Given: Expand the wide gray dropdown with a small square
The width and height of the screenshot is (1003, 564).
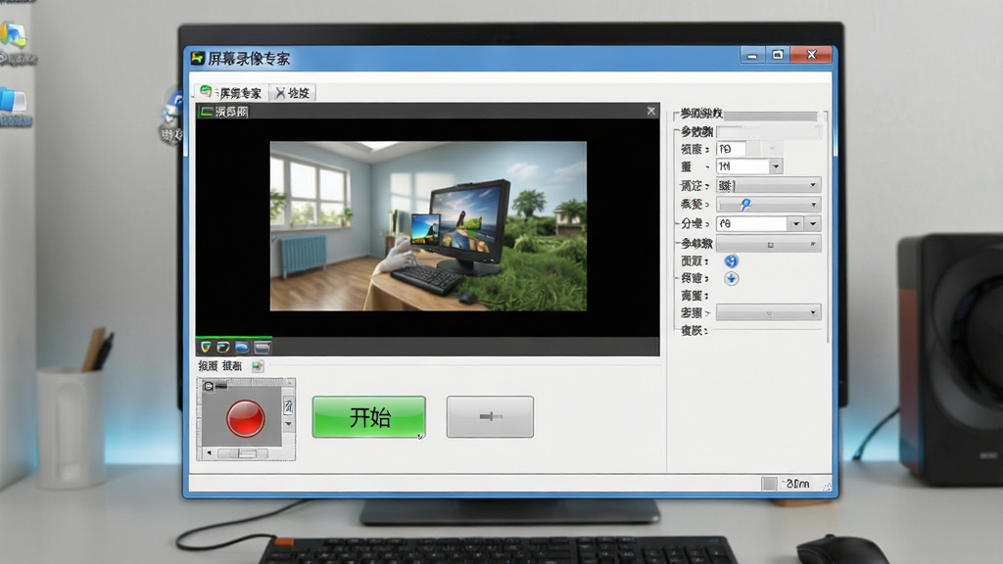Looking at the screenshot, I should (x=768, y=244).
